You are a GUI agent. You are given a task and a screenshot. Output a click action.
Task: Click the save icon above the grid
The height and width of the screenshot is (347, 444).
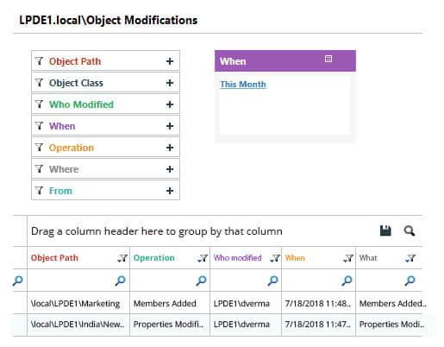pos(385,230)
